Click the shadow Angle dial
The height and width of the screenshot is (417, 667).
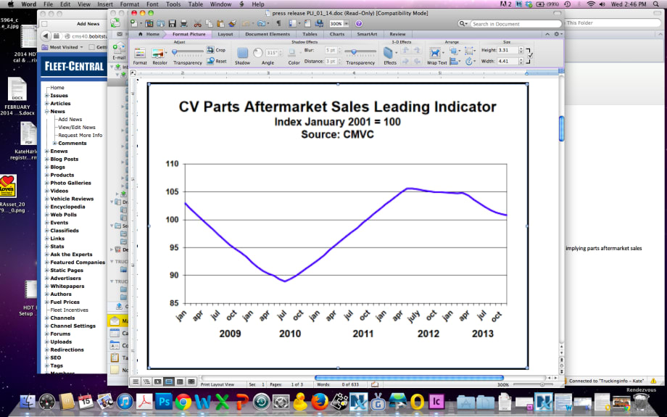click(258, 53)
